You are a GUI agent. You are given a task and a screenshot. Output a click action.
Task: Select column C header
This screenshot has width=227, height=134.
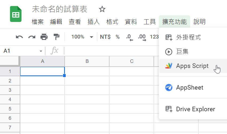[132, 61]
